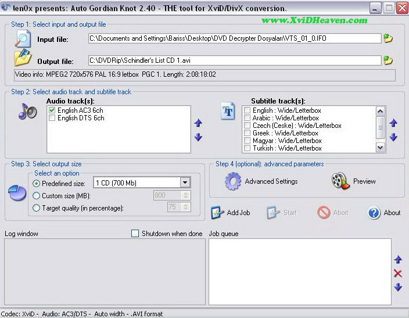This screenshot has width=409, height=318.
Task: Click the Input file path field
Action: click(235, 38)
